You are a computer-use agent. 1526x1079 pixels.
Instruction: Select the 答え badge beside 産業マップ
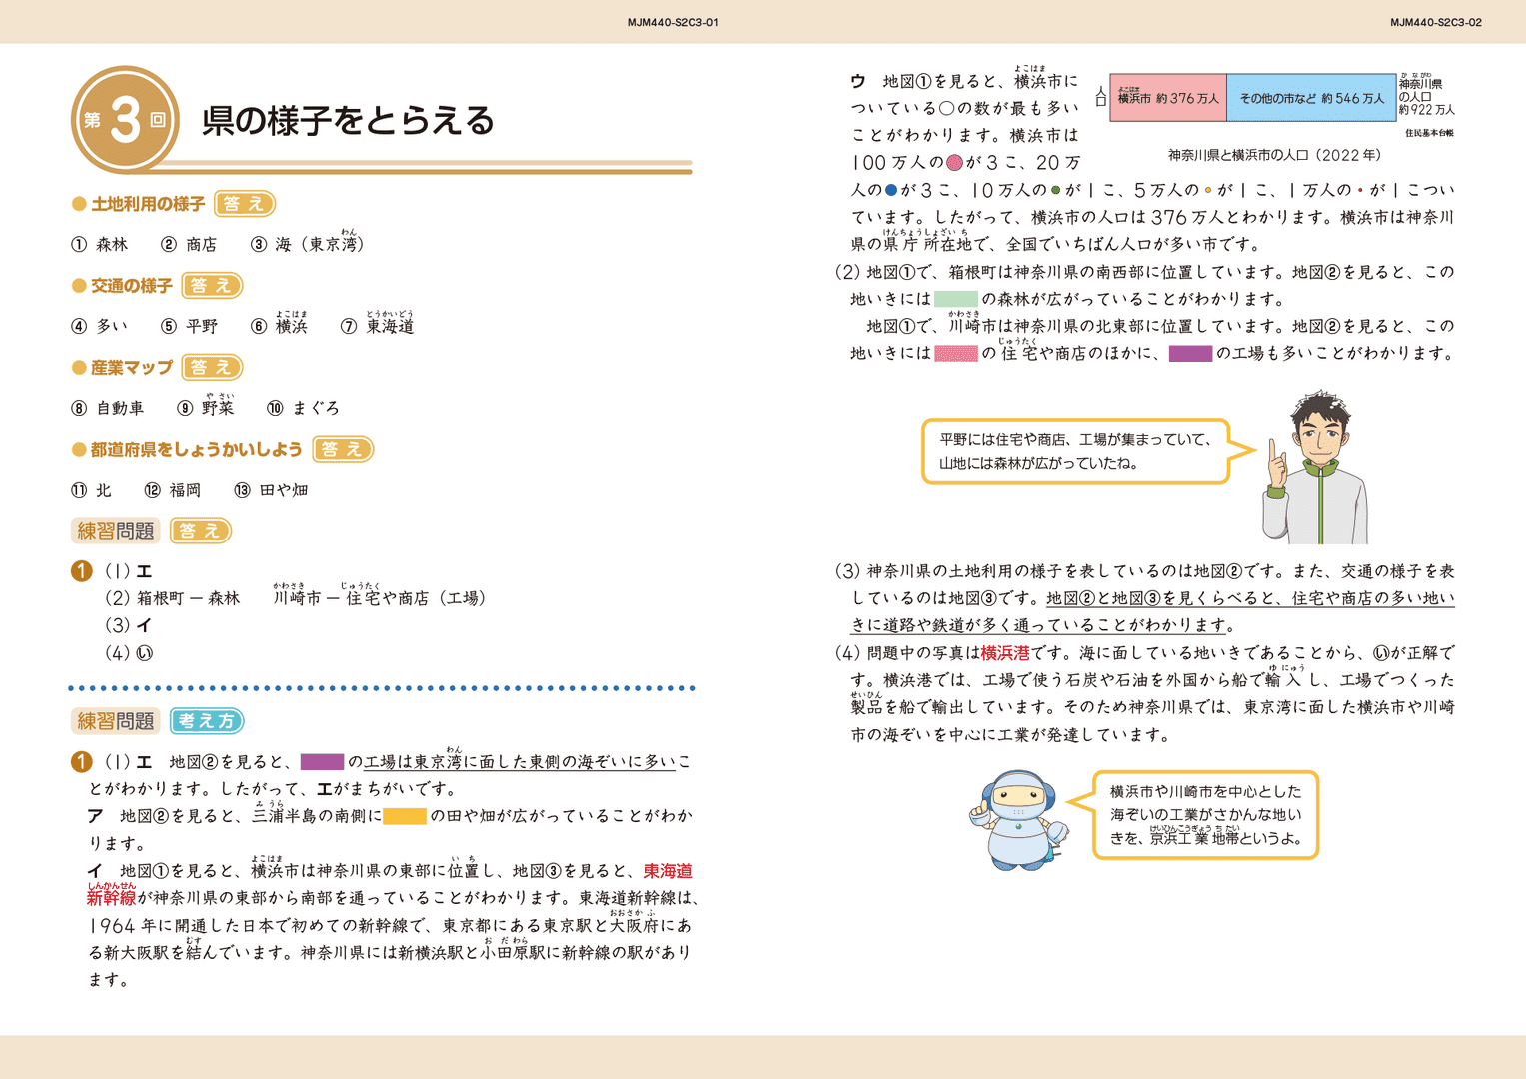coord(212,368)
